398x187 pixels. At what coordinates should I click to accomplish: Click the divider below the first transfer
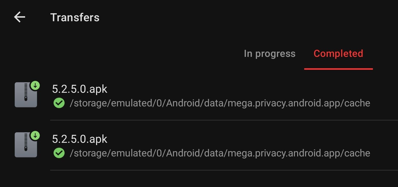coord(224,120)
